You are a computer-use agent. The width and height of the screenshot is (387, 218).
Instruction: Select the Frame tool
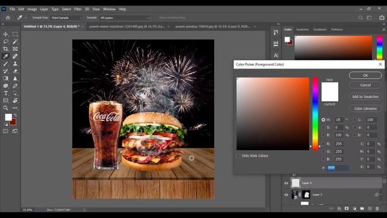pos(15,49)
